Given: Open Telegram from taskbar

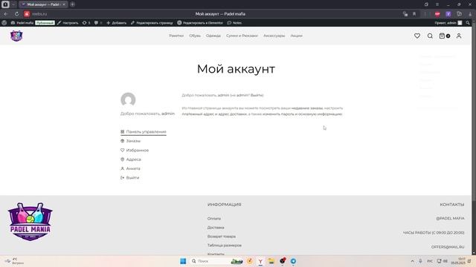Looking at the screenshot, I should click(x=293, y=261).
